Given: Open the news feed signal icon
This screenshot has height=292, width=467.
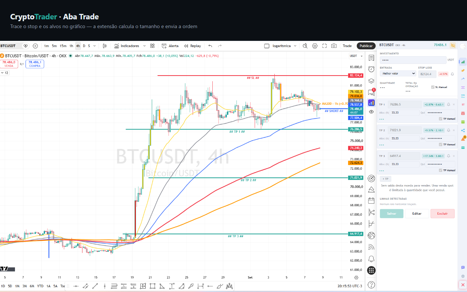Looking at the screenshot, I should 371,247.
